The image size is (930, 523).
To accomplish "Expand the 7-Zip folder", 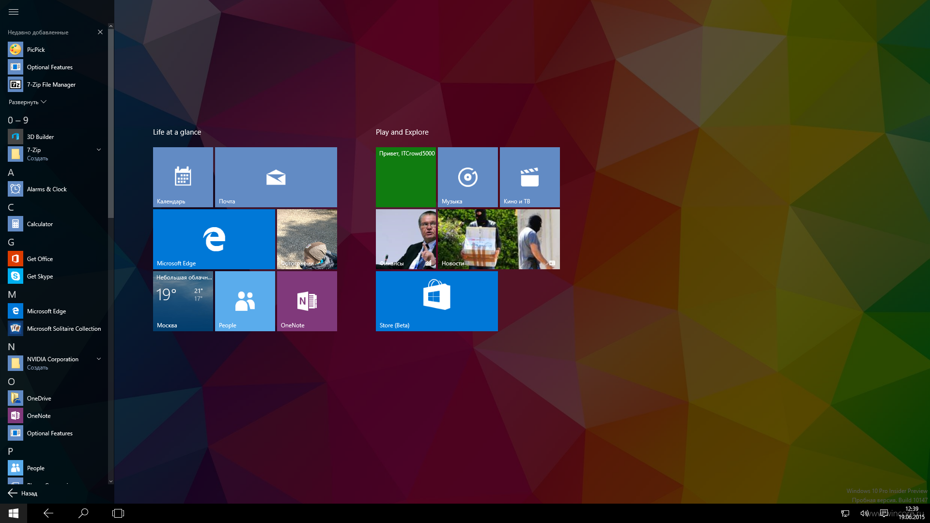I will [99, 150].
